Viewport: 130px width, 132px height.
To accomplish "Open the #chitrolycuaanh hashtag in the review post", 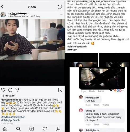I will [77, 47].
